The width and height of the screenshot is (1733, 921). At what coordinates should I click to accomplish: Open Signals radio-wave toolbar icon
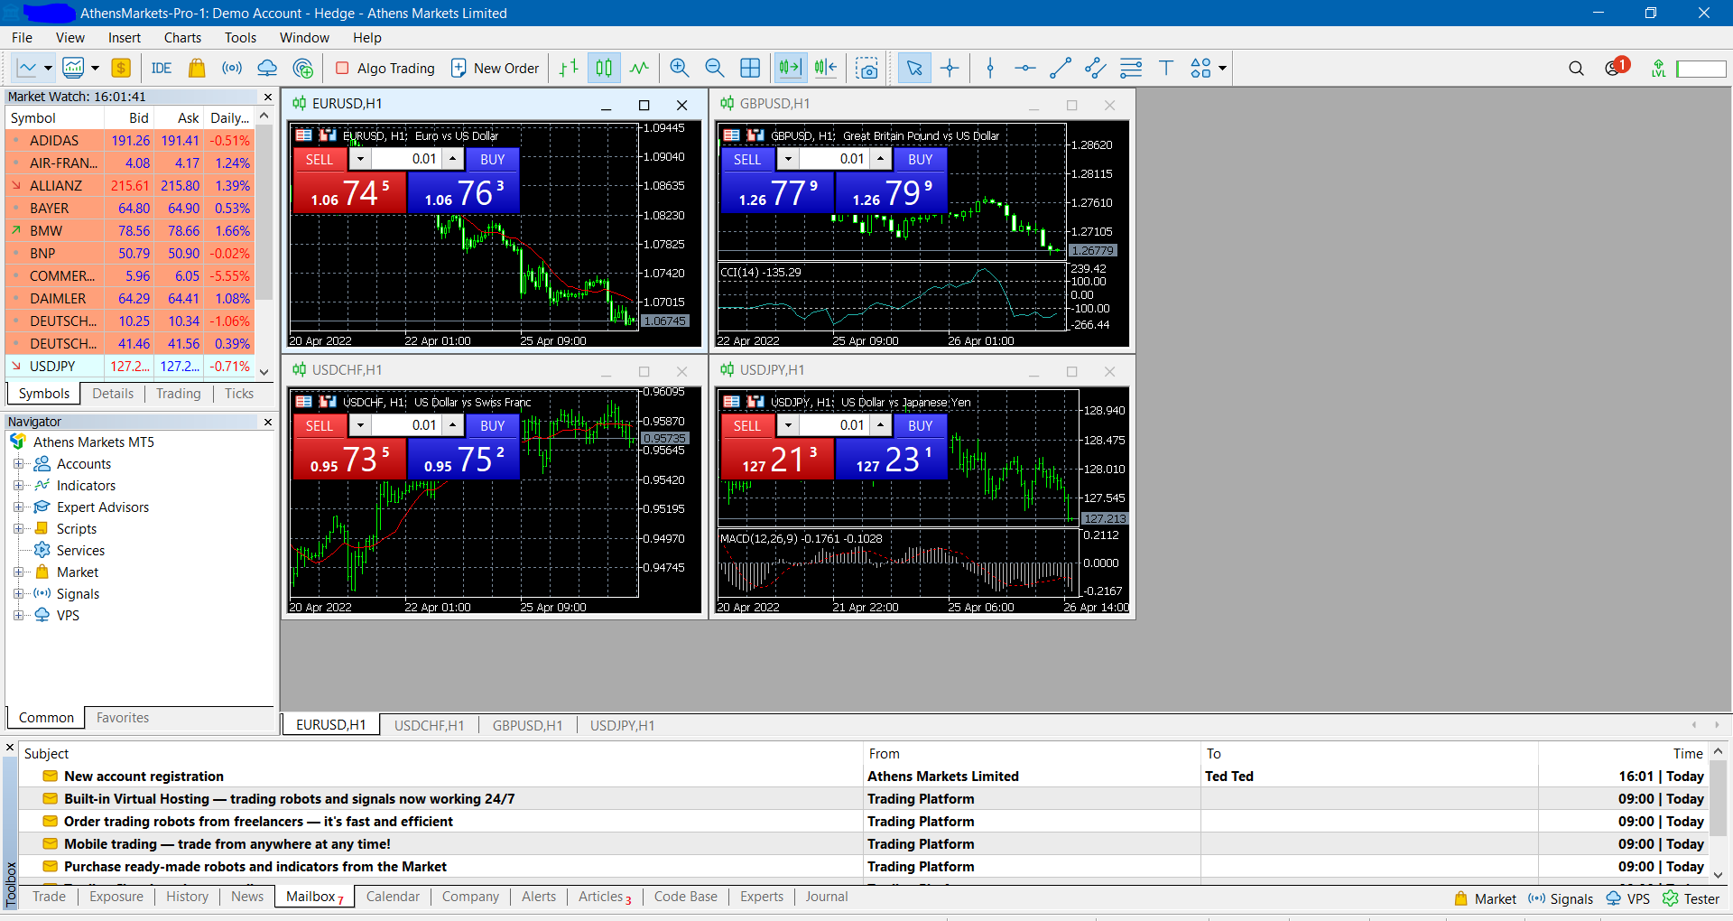232,68
